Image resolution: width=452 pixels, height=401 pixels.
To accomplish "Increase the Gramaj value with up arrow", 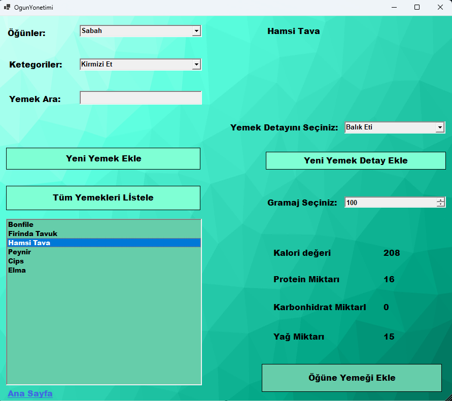I will (440, 200).
